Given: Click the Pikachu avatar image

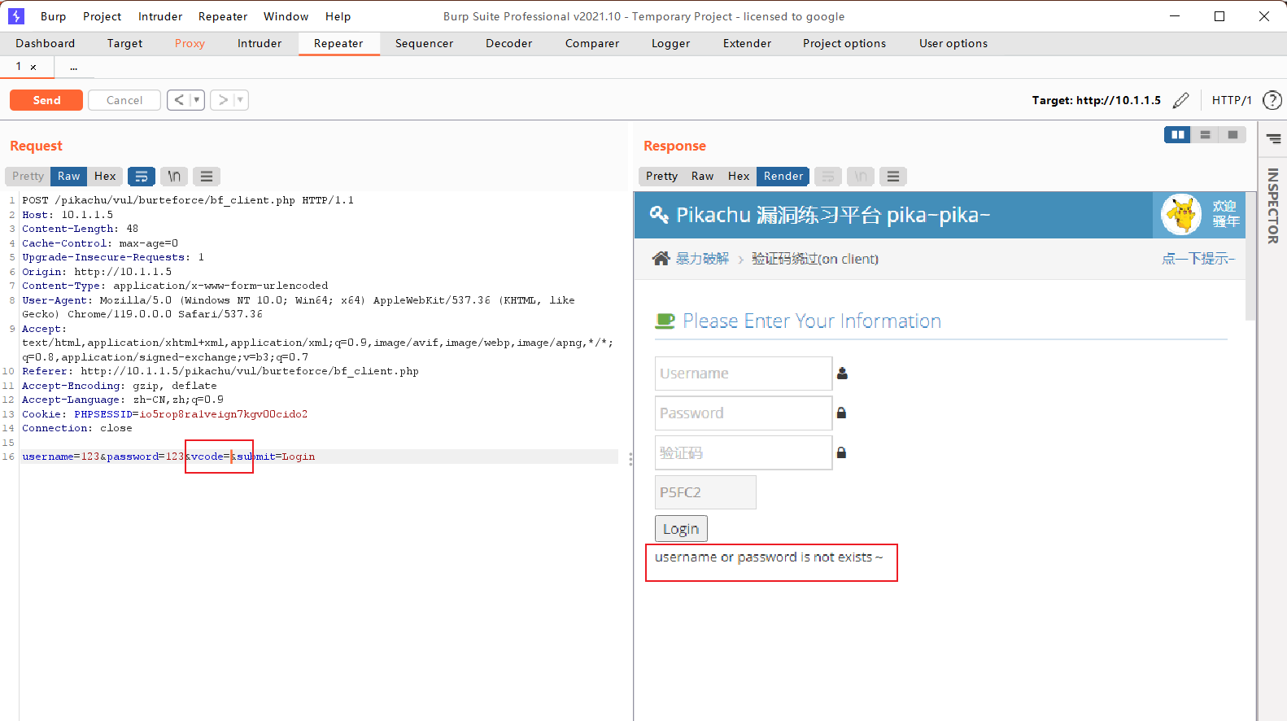Looking at the screenshot, I should [1181, 215].
